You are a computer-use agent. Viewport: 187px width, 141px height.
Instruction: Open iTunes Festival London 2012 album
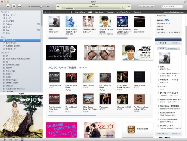pos(122,21)
